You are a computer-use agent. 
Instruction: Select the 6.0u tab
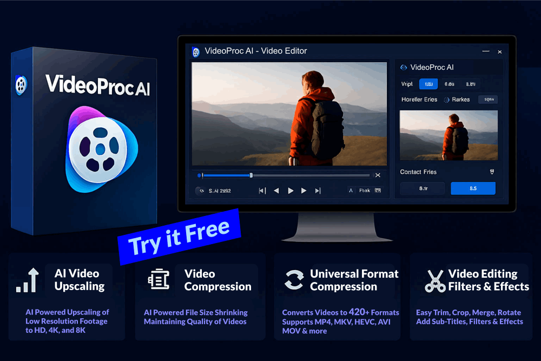449,84
